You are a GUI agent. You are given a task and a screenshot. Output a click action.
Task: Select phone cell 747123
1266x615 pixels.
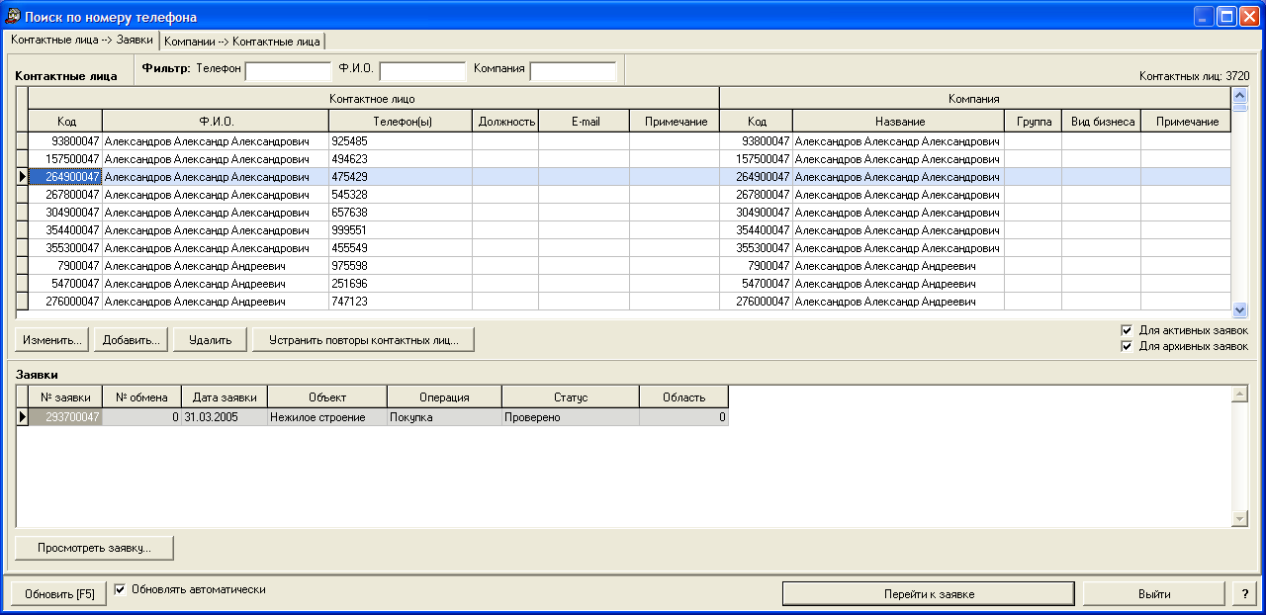pos(401,302)
